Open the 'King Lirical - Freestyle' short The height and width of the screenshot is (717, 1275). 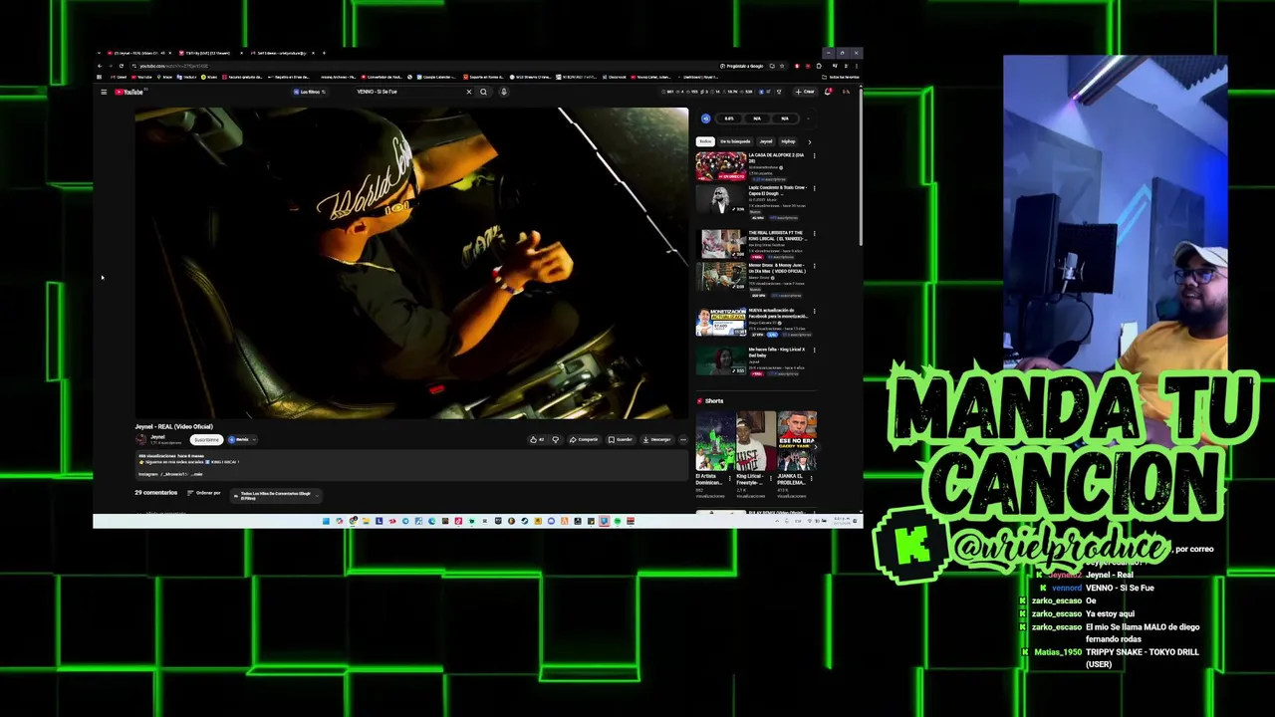click(756, 441)
